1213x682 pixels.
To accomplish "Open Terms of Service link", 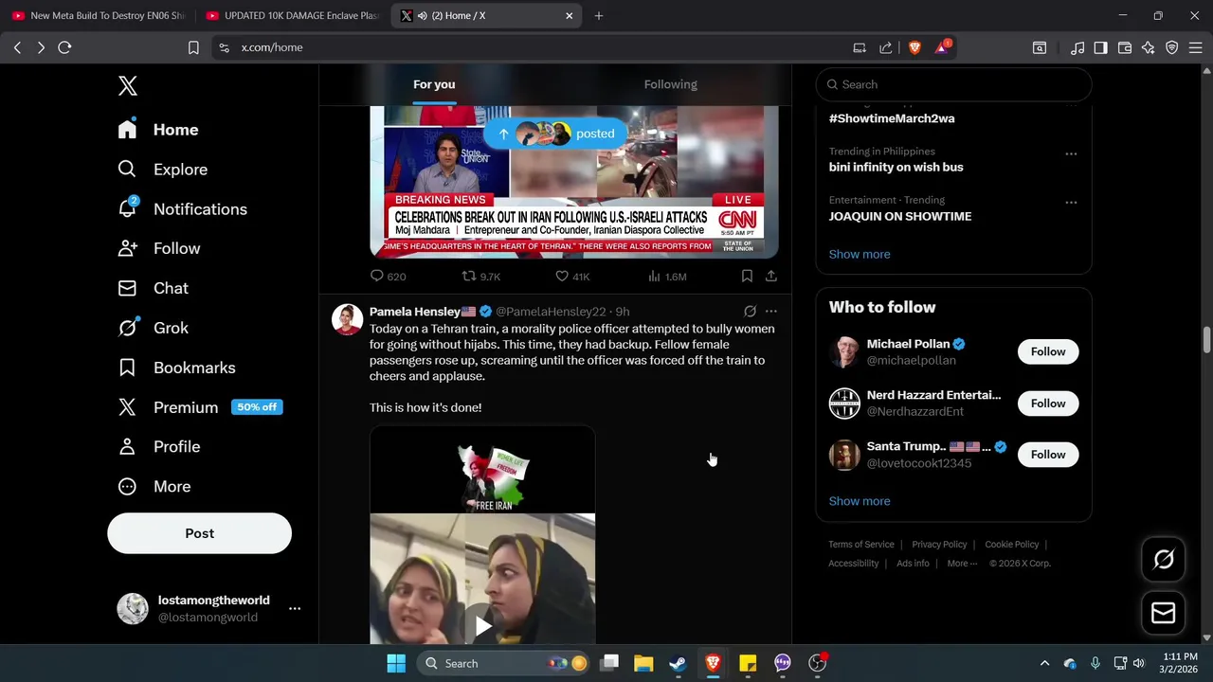I will point(861,545).
